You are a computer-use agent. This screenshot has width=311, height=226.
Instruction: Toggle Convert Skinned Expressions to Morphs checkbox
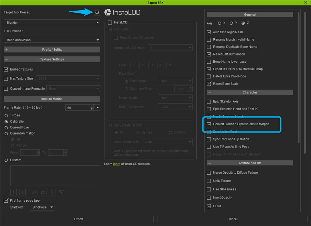click(x=209, y=124)
